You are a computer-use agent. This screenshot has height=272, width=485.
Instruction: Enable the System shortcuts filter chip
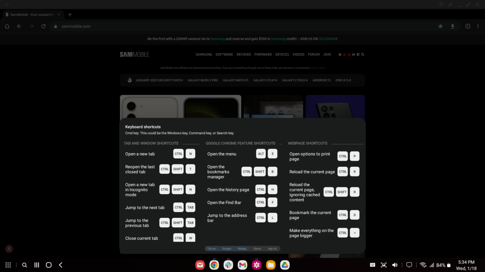pyautogui.click(x=257, y=249)
